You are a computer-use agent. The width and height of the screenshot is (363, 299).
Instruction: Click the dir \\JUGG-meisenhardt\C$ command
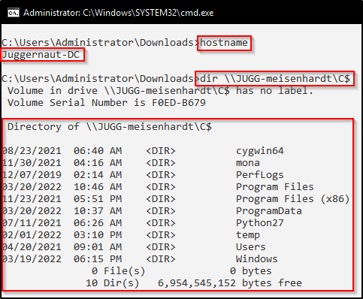coord(275,79)
